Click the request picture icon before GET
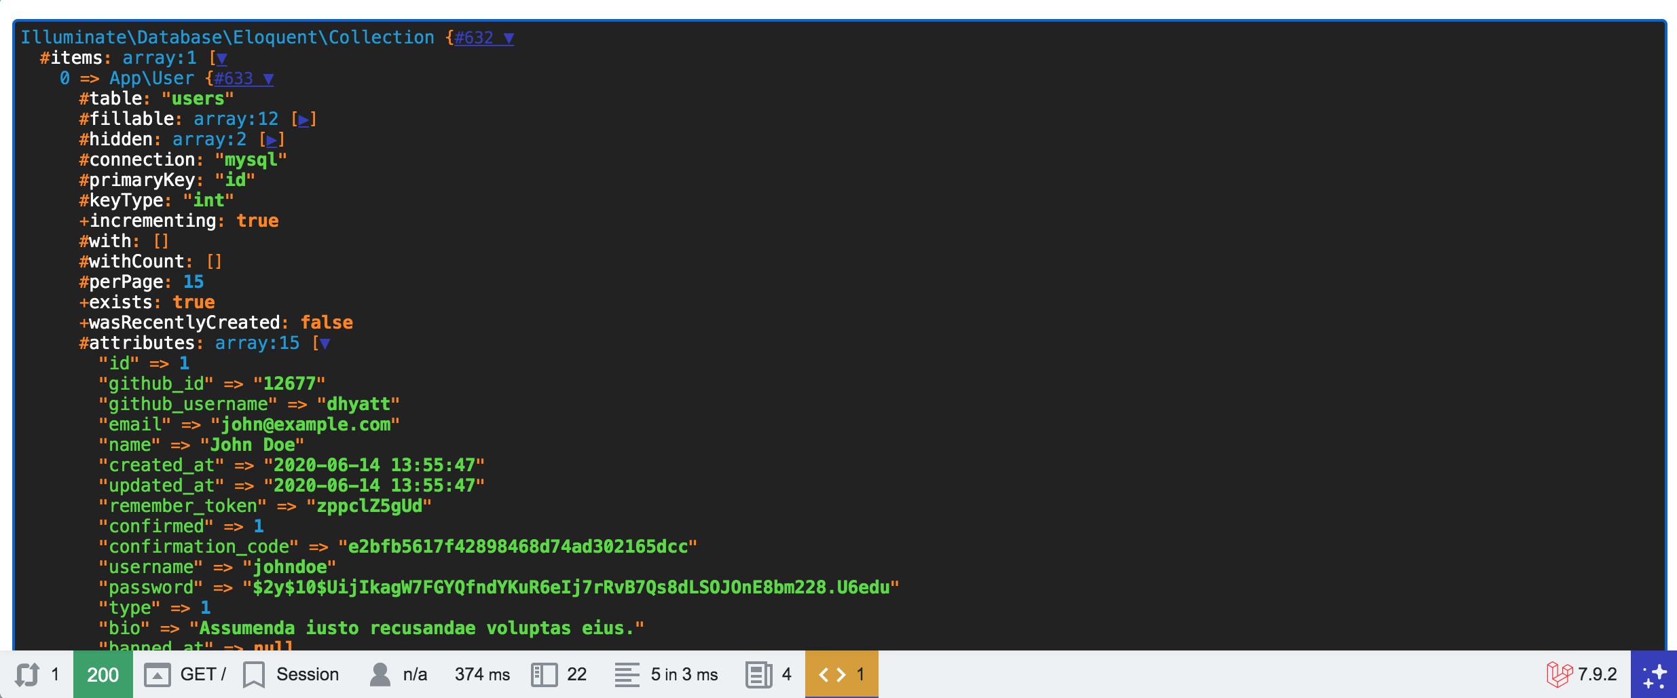1677x698 pixels. (x=158, y=675)
